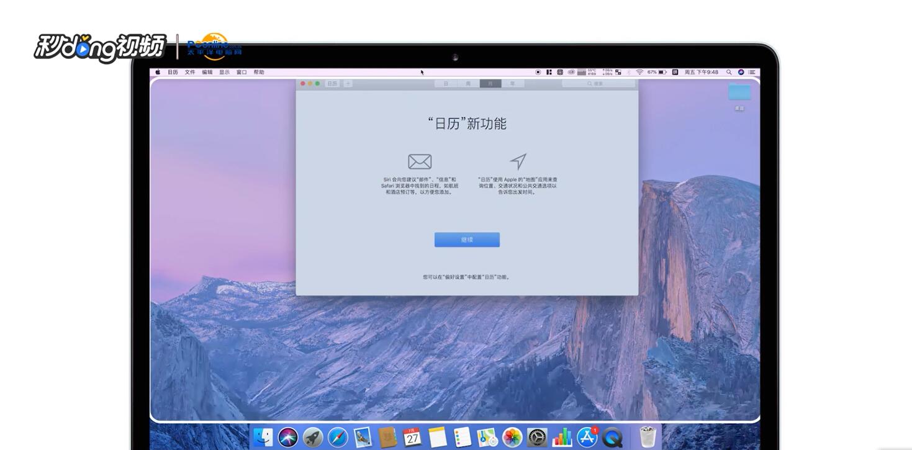Click the envelope mail icon in dialog

(420, 162)
